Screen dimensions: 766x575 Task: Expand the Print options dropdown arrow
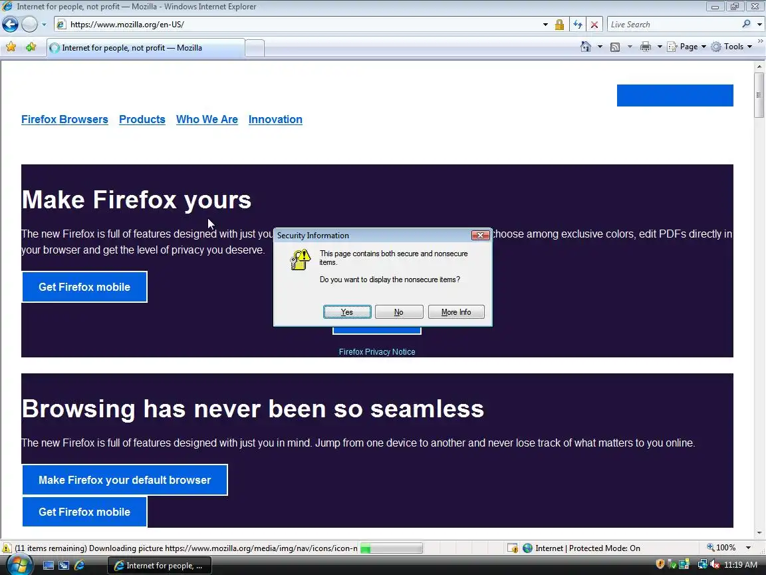click(660, 47)
